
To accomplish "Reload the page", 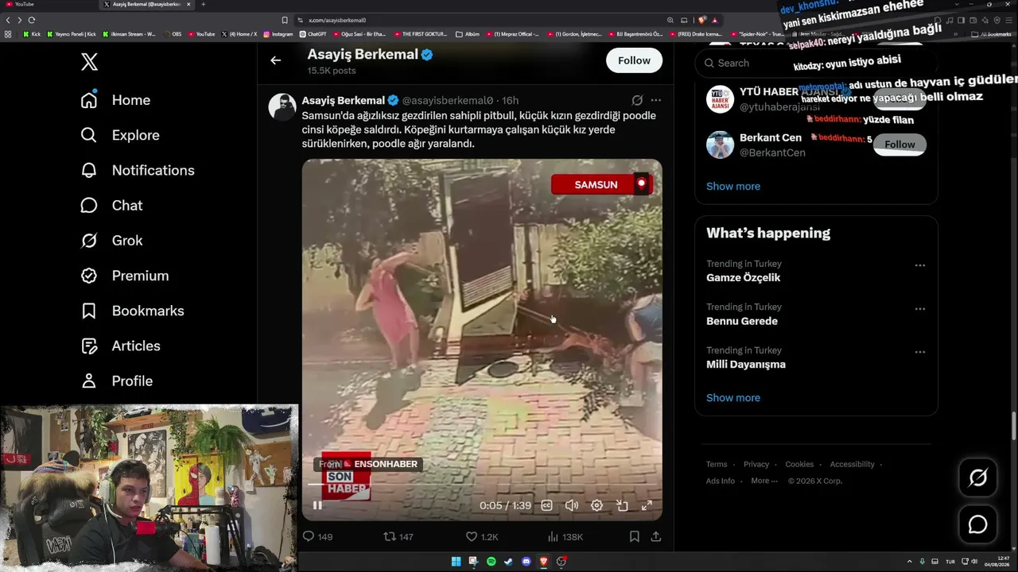I will pyautogui.click(x=31, y=20).
